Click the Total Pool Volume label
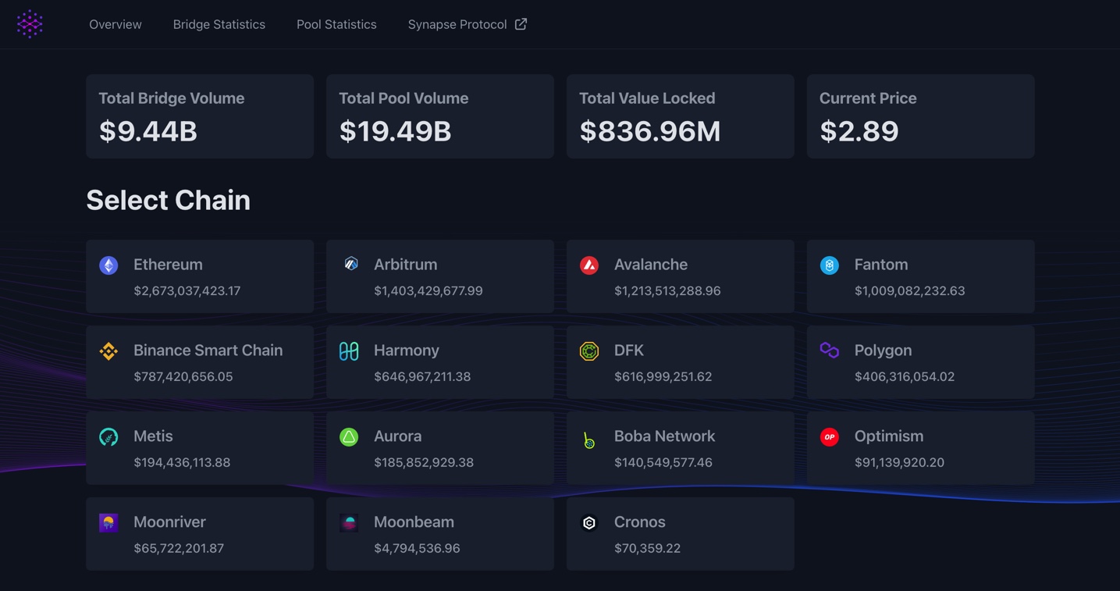The width and height of the screenshot is (1120, 591). coord(404,98)
